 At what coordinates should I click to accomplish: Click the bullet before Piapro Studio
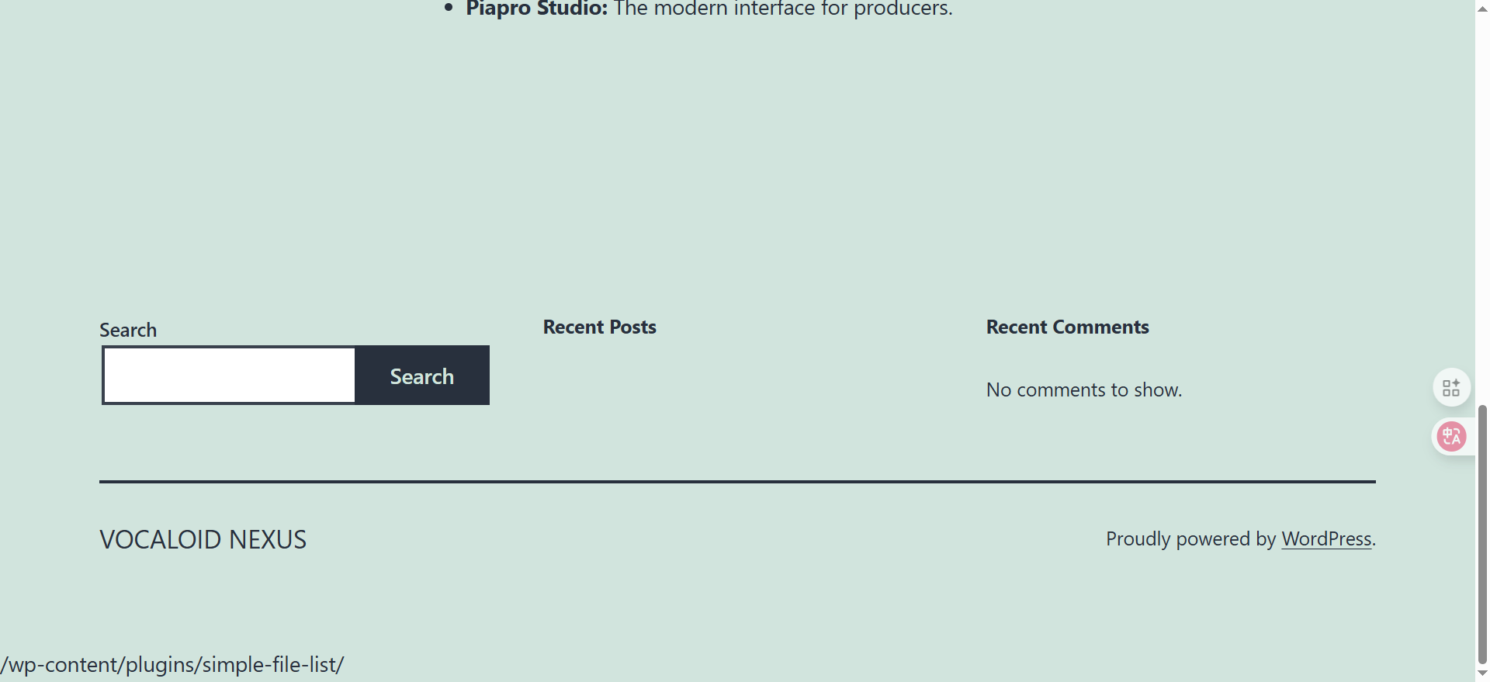click(448, 8)
